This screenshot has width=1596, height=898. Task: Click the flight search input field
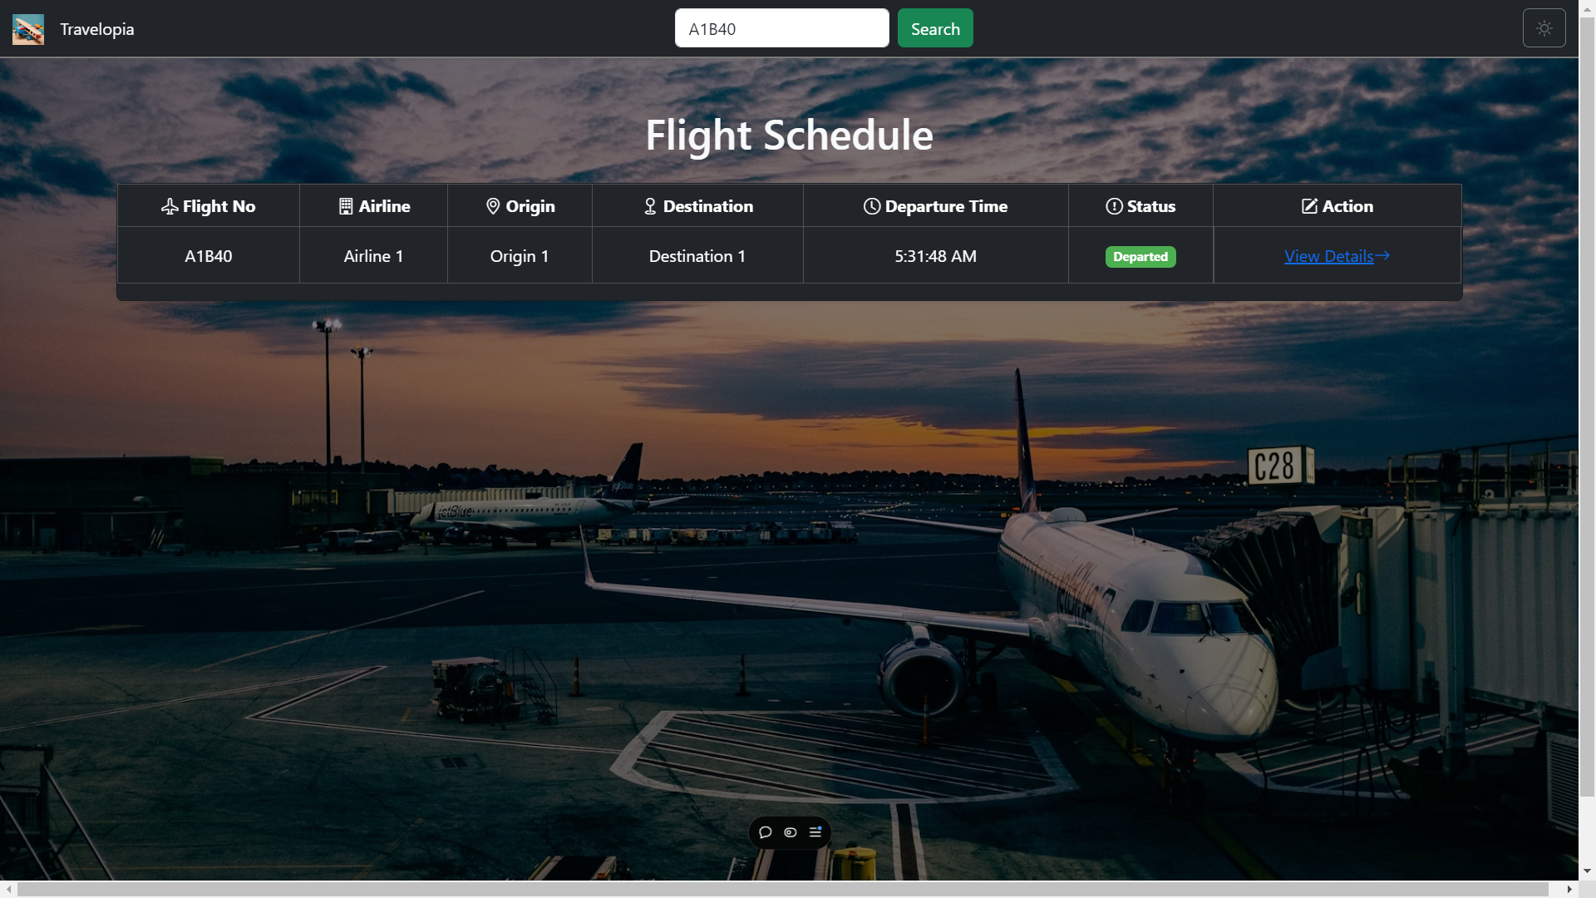781,28
